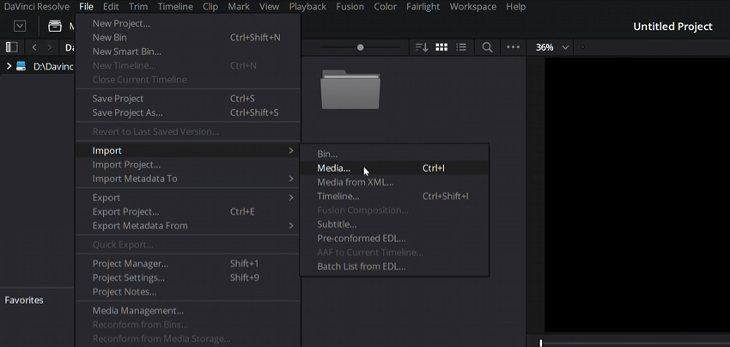Expand the Import submenu arrow

tap(291, 150)
